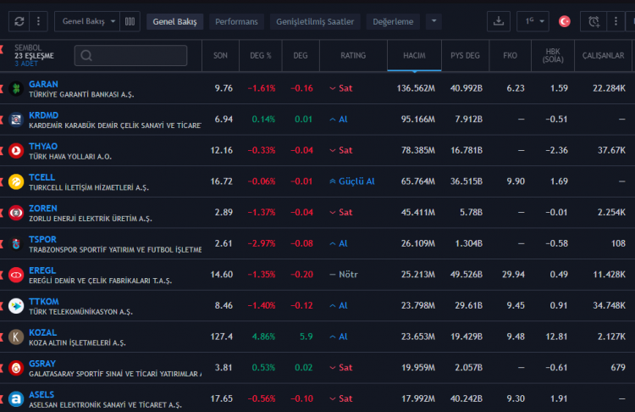The height and width of the screenshot is (412, 635).
Task: Click EREGL FKO value 29.94
Action: [x=513, y=275]
